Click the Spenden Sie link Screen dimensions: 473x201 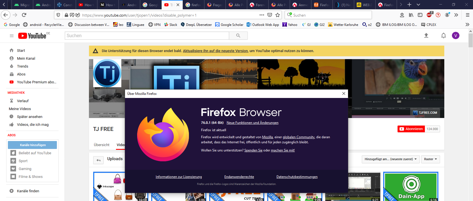click(253, 150)
